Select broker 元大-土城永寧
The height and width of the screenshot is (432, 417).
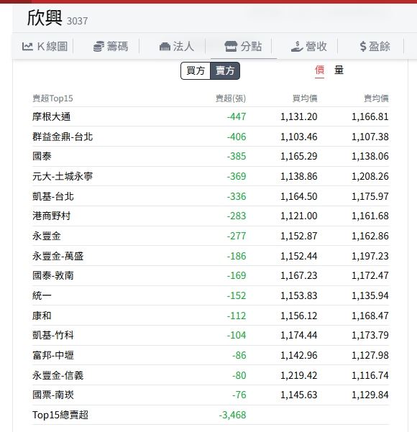pos(63,176)
